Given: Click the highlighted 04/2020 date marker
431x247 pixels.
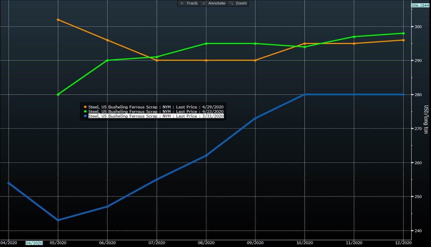Looking at the screenshot, I should 34,243.
